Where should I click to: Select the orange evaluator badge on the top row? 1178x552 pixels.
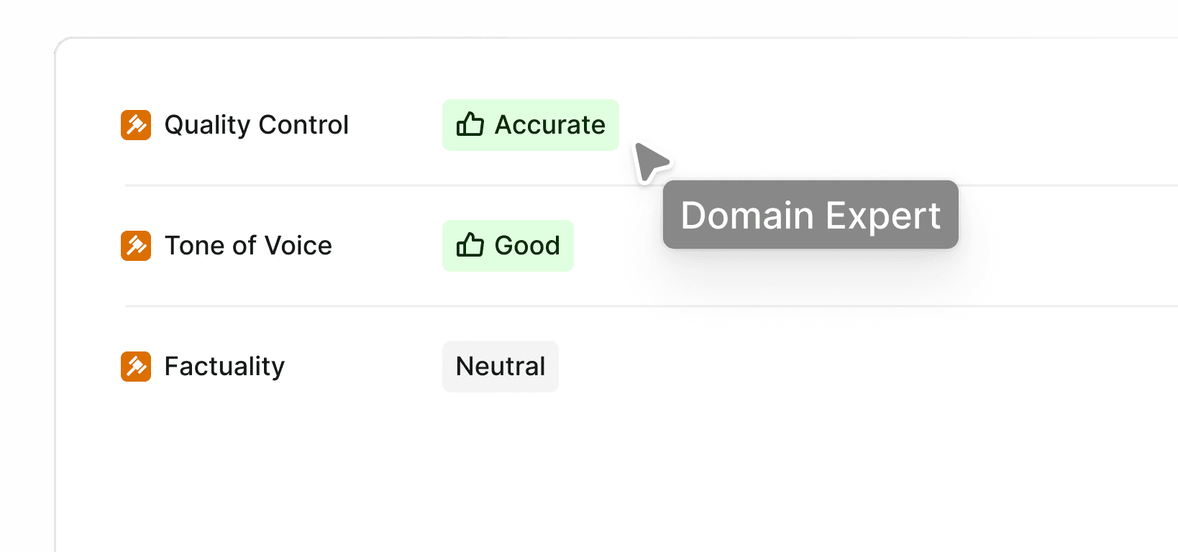tap(136, 125)
